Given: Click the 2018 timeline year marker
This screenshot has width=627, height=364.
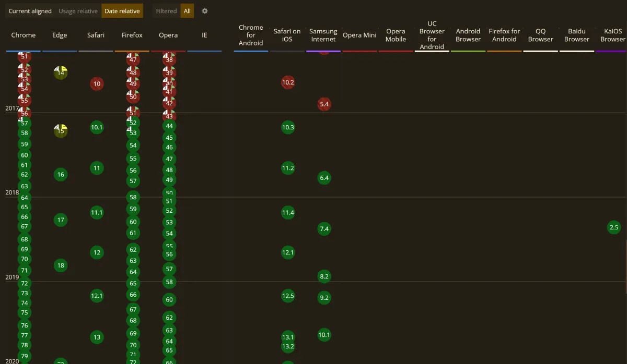Looking at the screenshot, I should [x=12, y=192].
